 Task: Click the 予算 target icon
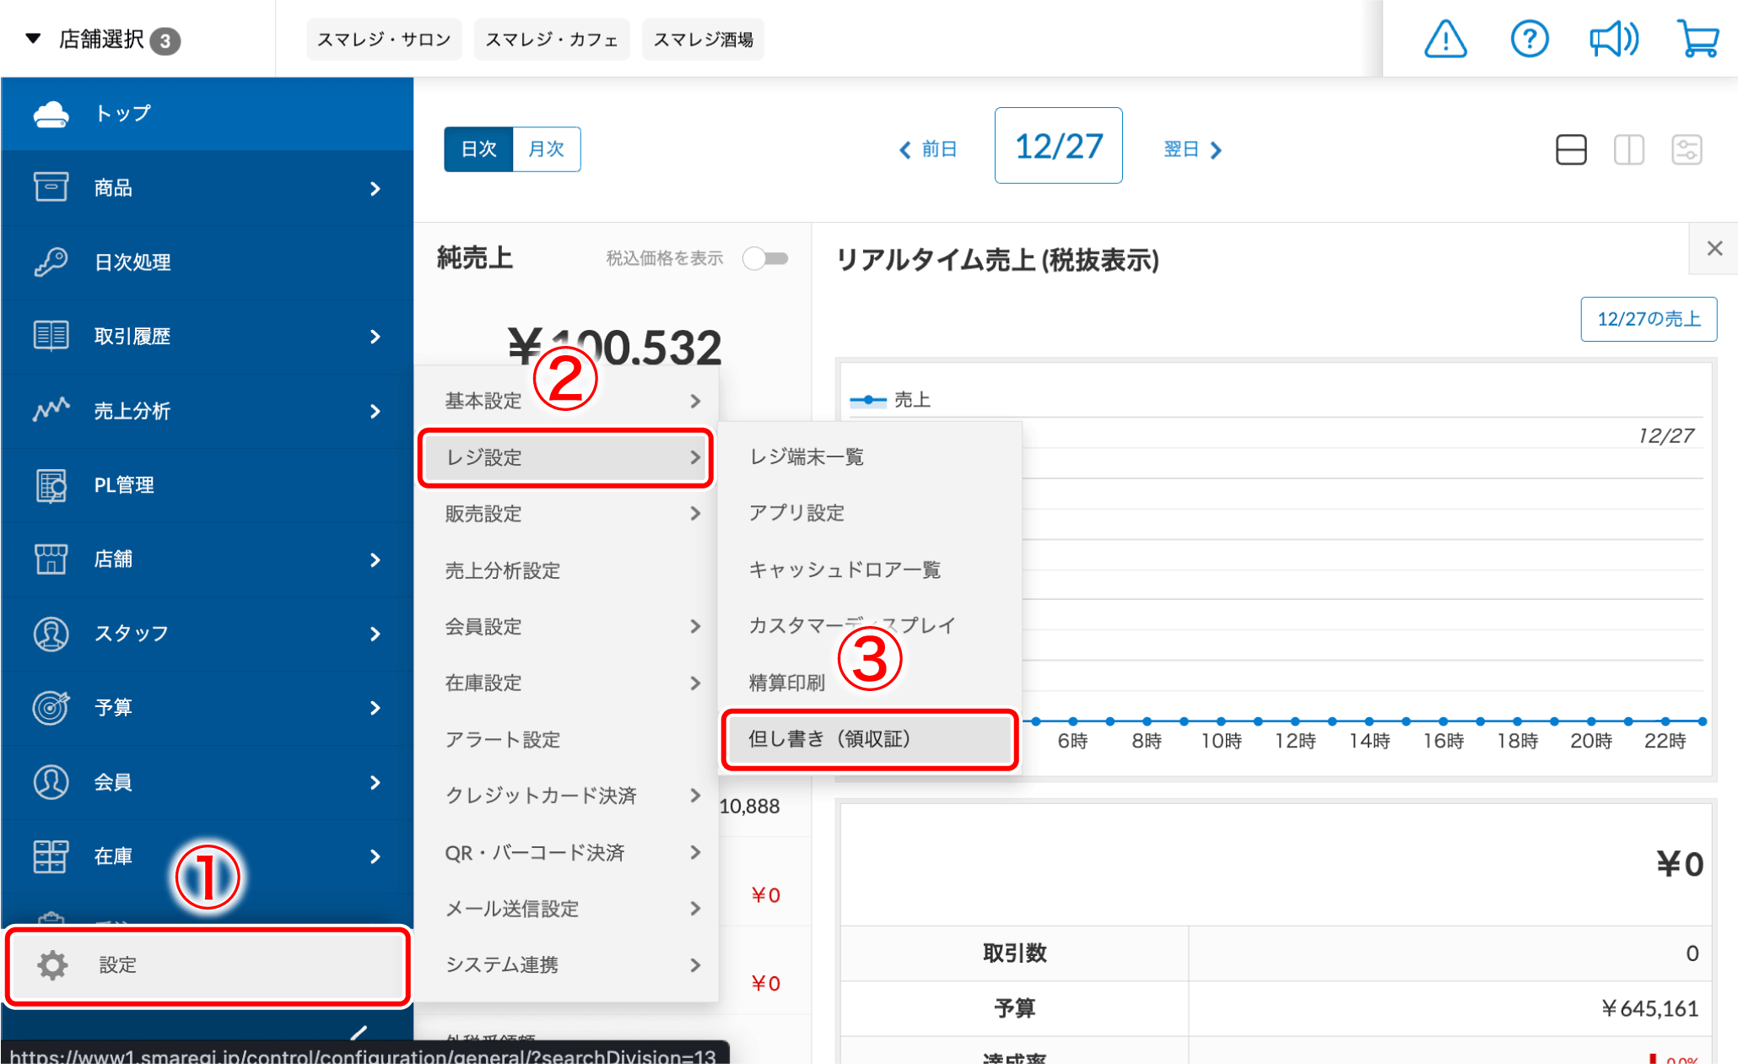51,707
